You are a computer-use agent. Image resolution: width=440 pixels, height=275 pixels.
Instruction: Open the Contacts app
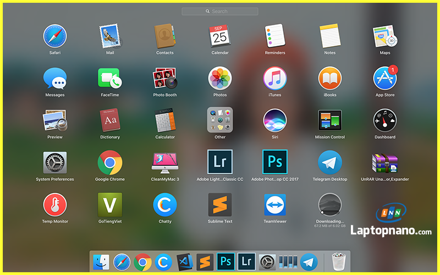pyautogui.click(x=164, y=36)
